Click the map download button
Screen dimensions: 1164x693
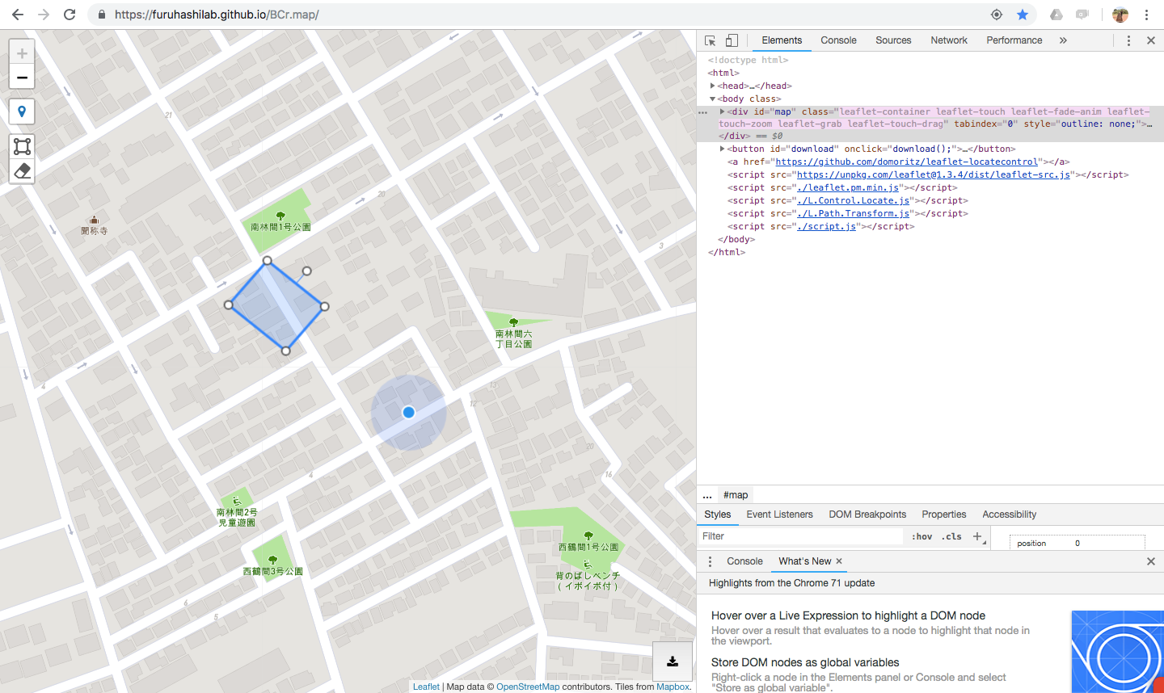click(x=673, y=661)
